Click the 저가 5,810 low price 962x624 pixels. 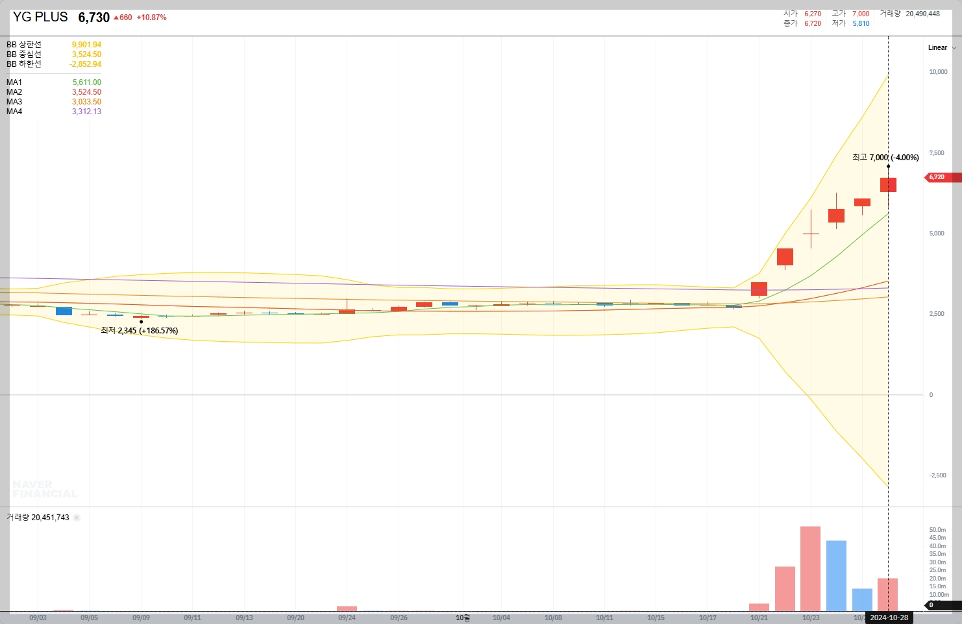pos(850,23)
